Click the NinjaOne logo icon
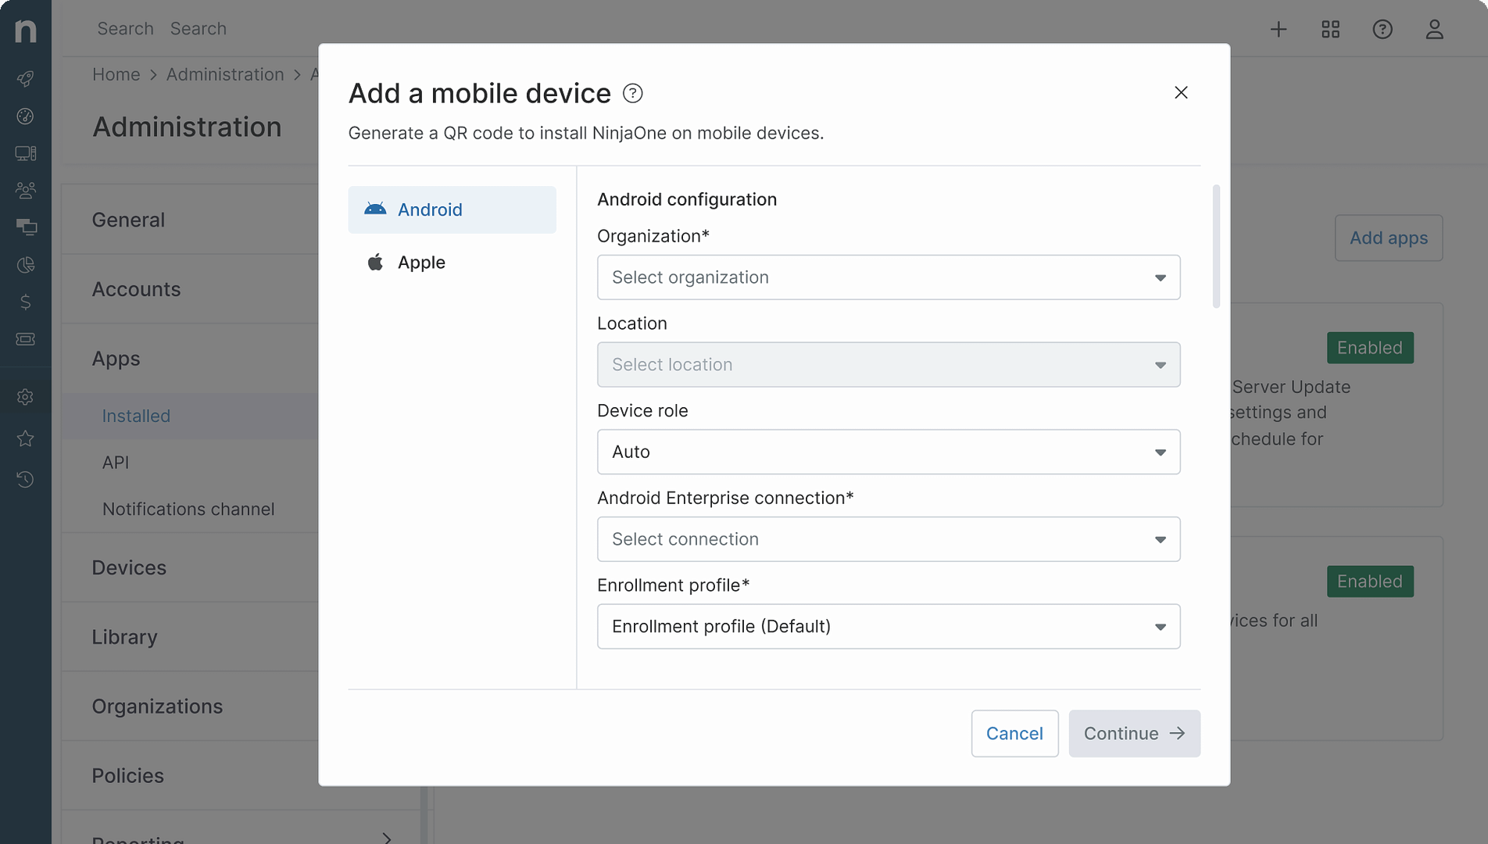Screen dimensions: 1488x844 point(26,31)
